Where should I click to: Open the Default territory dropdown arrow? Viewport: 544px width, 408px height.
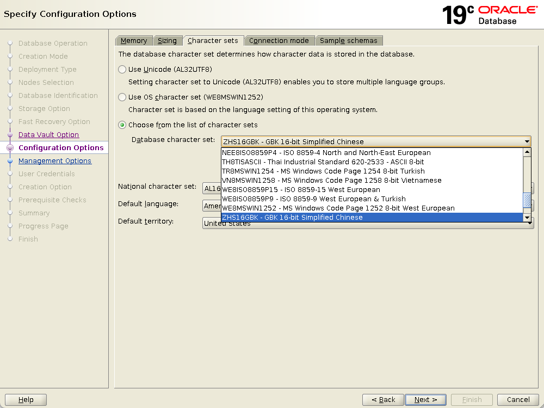click(x=529, y=223)
